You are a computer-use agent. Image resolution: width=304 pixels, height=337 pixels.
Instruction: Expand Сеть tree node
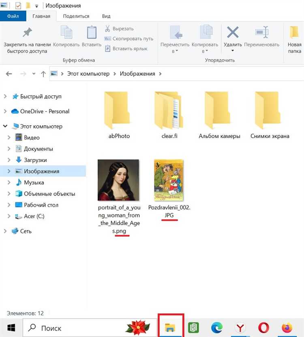pos(5,231)
